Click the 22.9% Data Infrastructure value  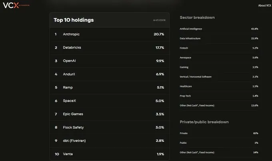(254, 38)
